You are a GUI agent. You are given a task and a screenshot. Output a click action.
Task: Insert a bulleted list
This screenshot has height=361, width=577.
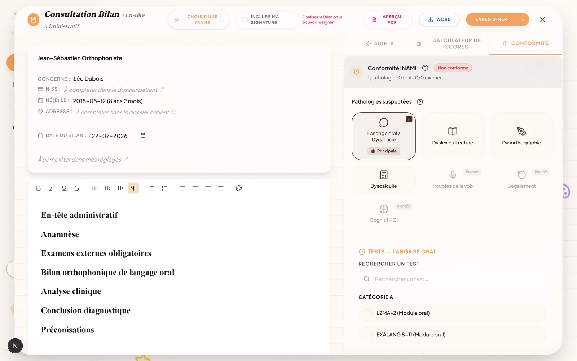[x=151, y=188]
